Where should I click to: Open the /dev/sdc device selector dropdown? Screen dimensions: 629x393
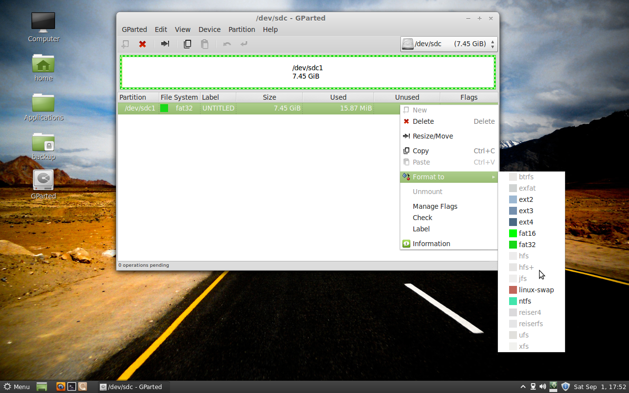coord(449,44)
